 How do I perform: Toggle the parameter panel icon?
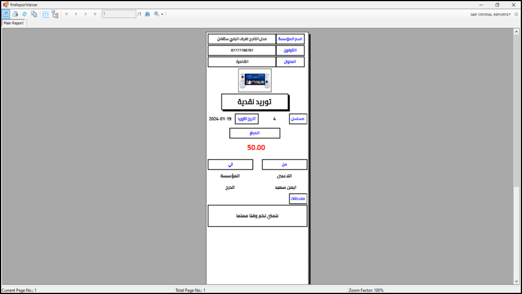tap(46, 14)
